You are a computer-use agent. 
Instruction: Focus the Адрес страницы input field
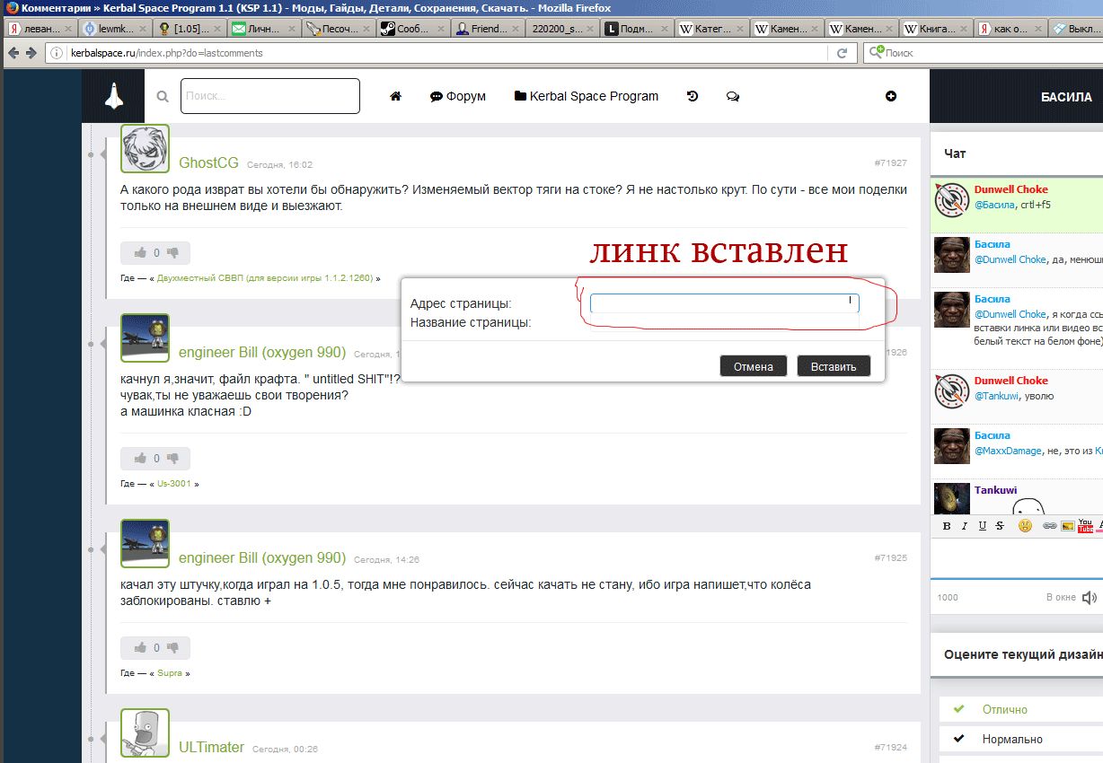click(724, 303)
